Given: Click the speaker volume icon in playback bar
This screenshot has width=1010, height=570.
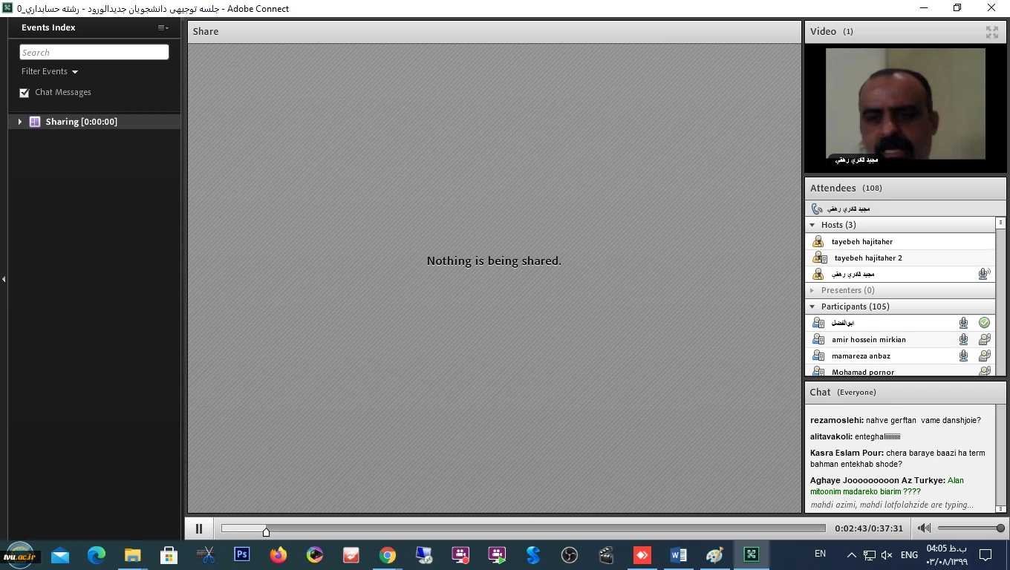Looking at the screenshot, I should [x=924, y=528].
